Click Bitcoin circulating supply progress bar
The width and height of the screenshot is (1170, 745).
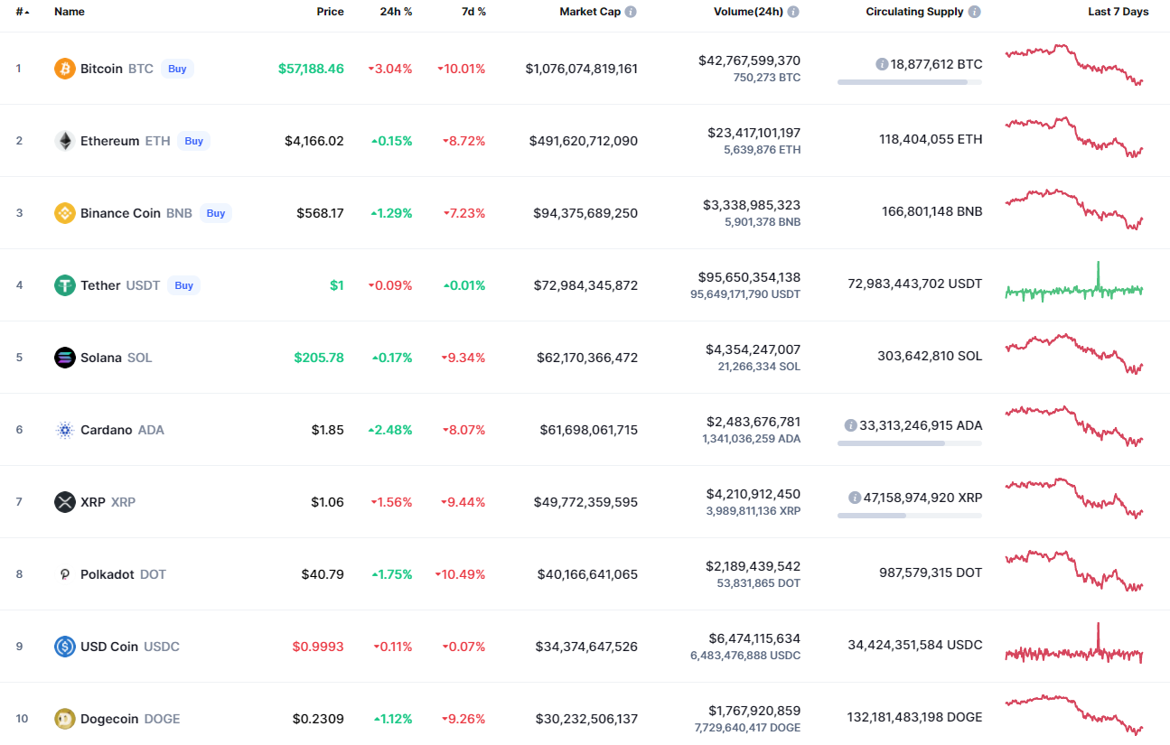click(910, 82)
